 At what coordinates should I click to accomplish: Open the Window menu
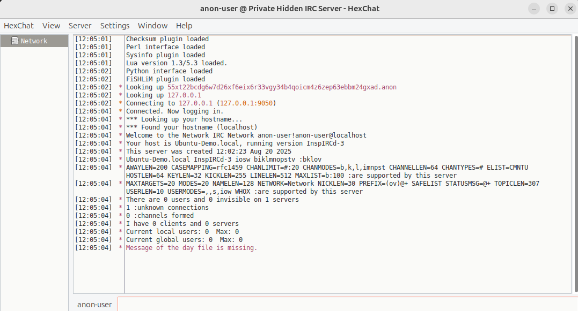[152, 26]
